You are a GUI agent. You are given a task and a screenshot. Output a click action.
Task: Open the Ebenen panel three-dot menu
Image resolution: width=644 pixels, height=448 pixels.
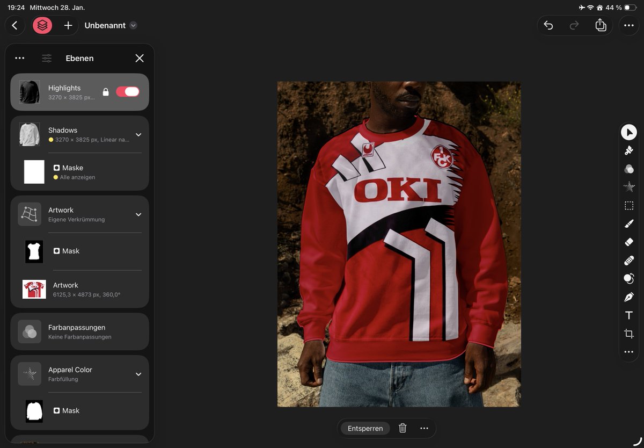(20, 58)
